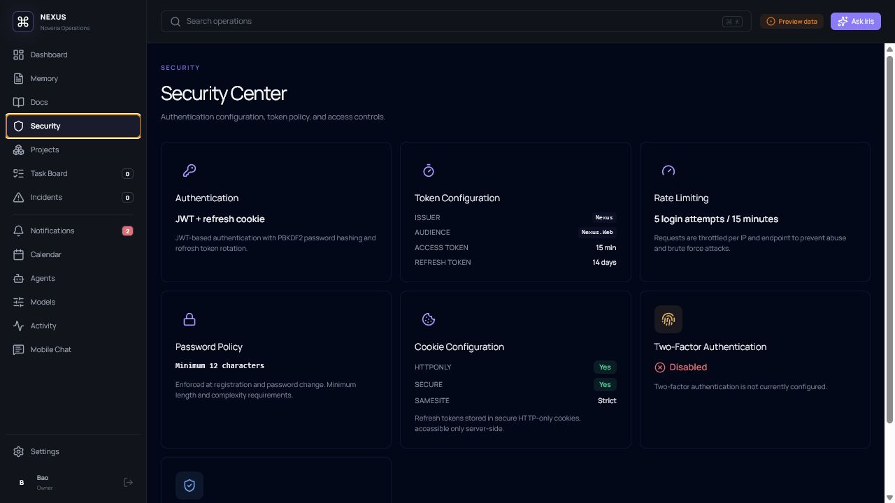Click the JWT + refresh cookie text

tap(220, 219)
